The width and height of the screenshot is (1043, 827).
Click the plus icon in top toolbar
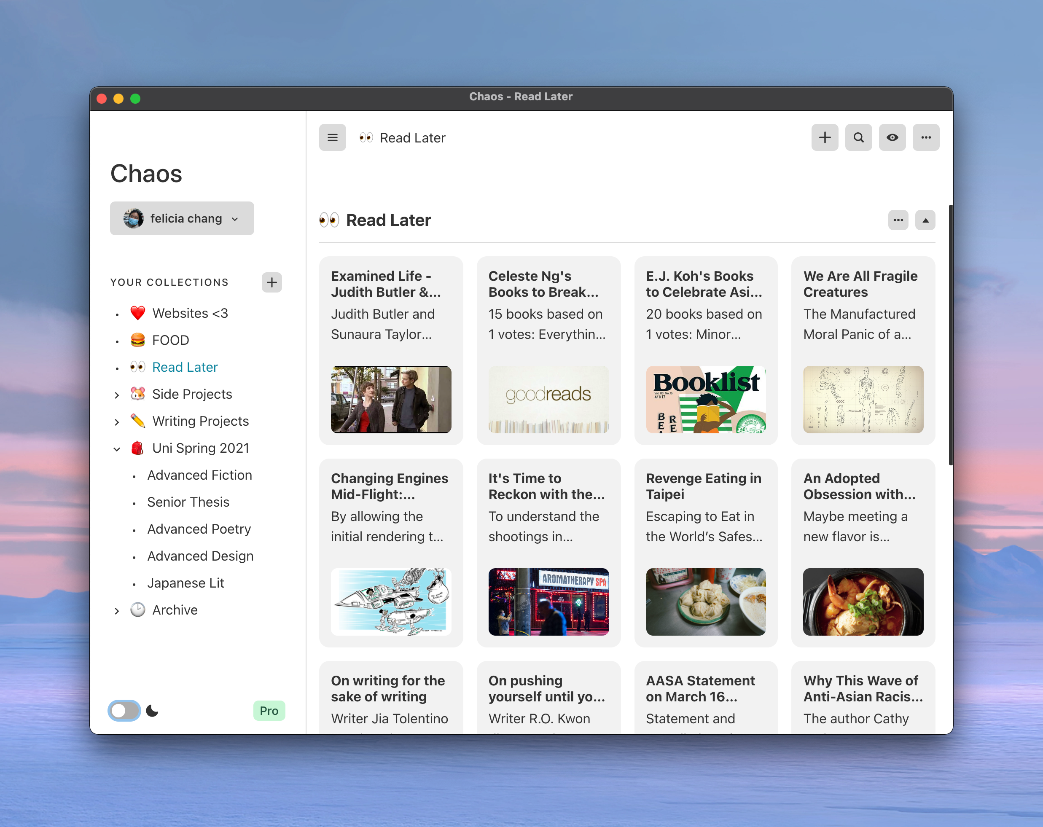[824, 137]
